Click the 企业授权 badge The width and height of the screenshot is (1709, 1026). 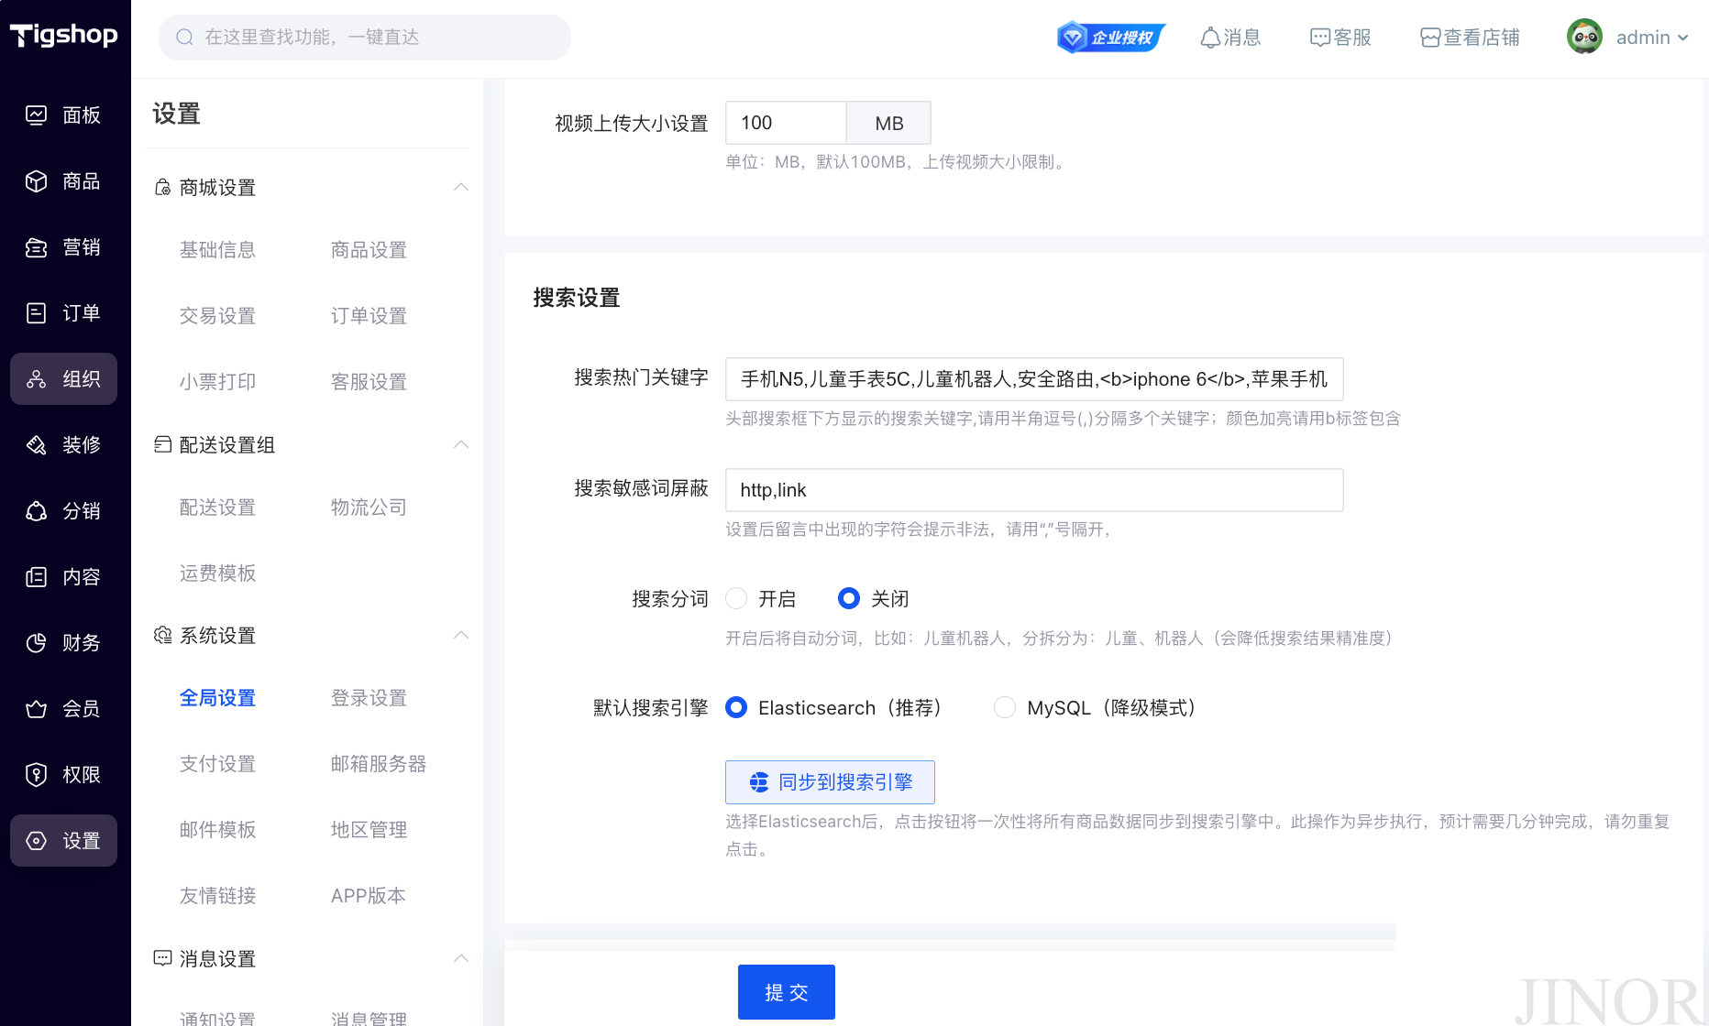[x=1111, y=37]
